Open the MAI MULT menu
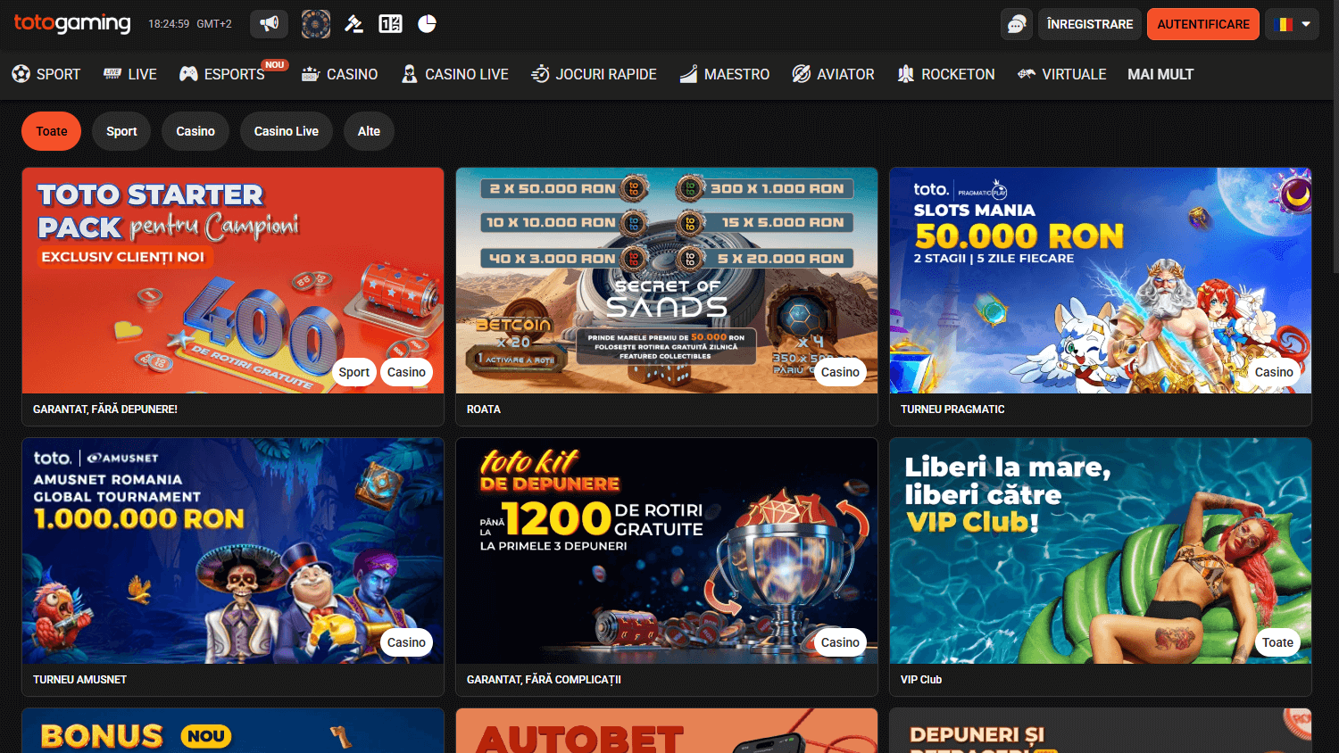The image size is (1339, 753). click(1160, 74)
